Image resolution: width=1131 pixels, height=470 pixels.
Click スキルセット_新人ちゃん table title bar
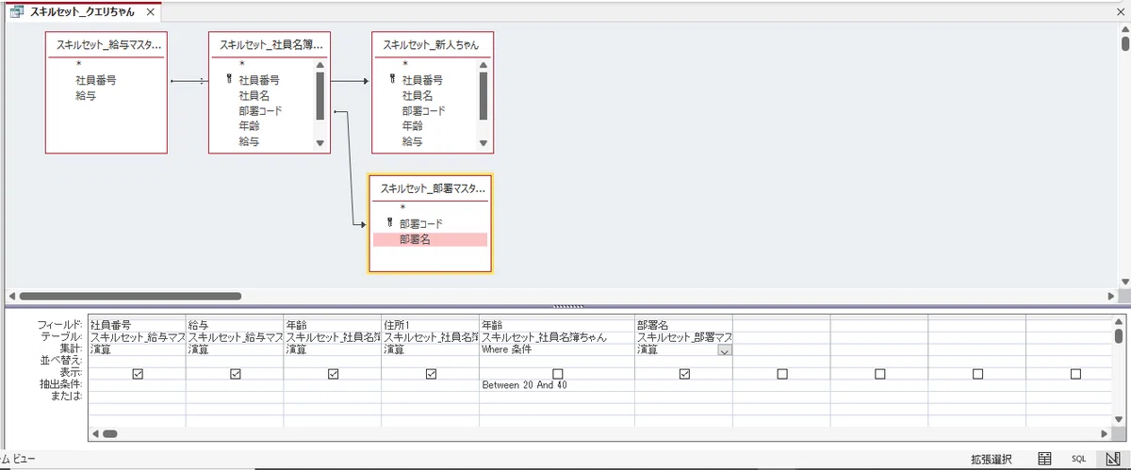[433, 44]
